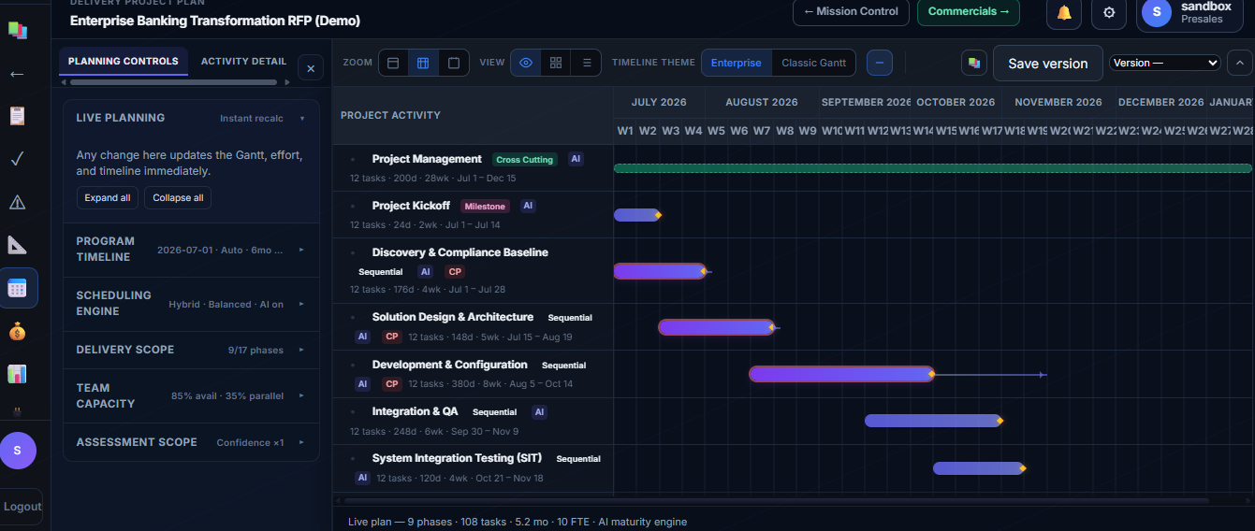Select the Discovery & Compliance Baseline activity

point(460,252)
